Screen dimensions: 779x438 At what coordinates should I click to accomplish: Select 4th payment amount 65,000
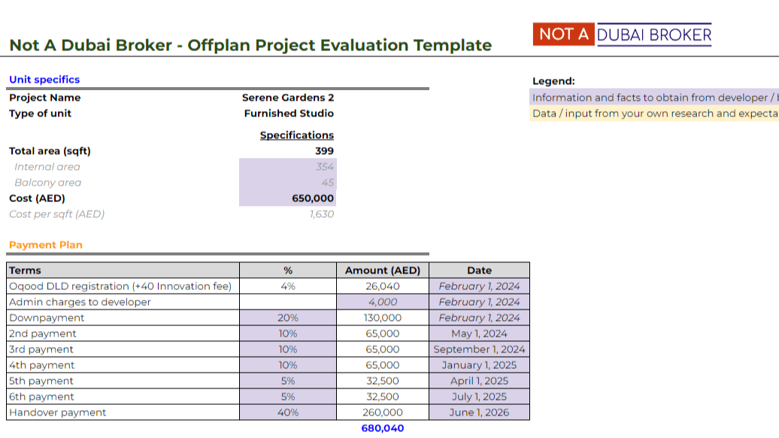click(x=383, y=365)
